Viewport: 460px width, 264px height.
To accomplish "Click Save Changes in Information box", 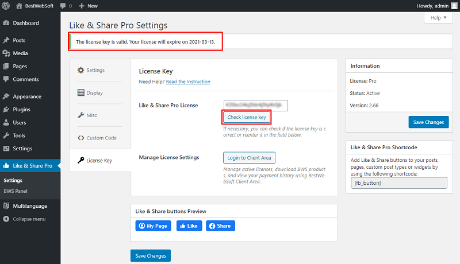I will point(428,122).
